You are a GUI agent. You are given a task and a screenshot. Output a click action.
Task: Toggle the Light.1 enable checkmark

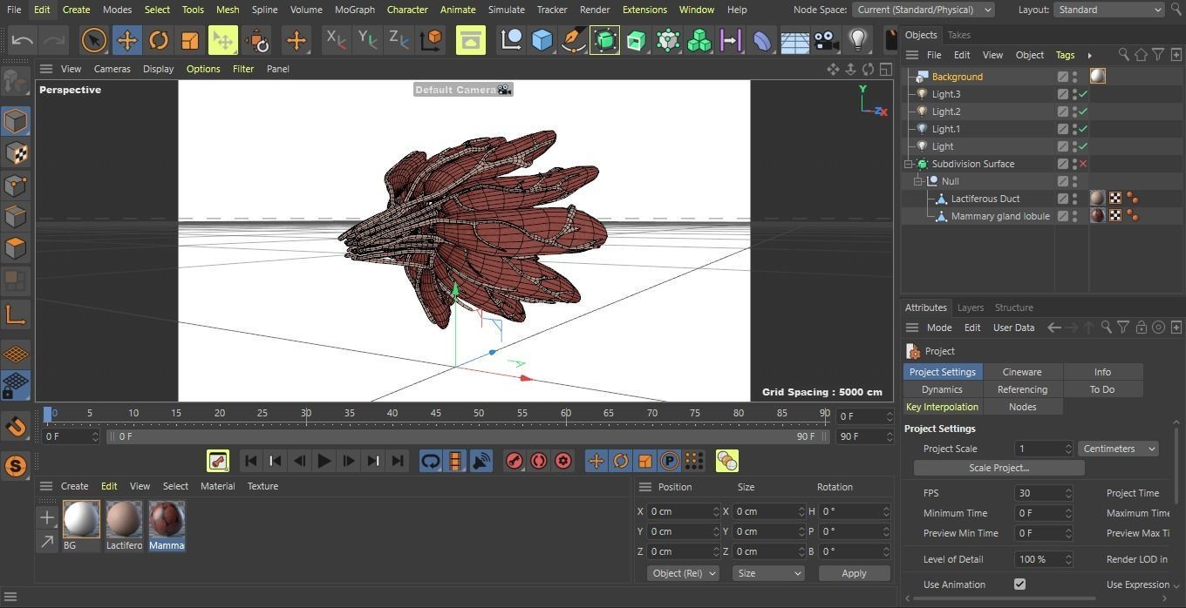1083,129
